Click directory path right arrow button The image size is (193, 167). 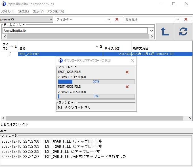click(152, 36)
